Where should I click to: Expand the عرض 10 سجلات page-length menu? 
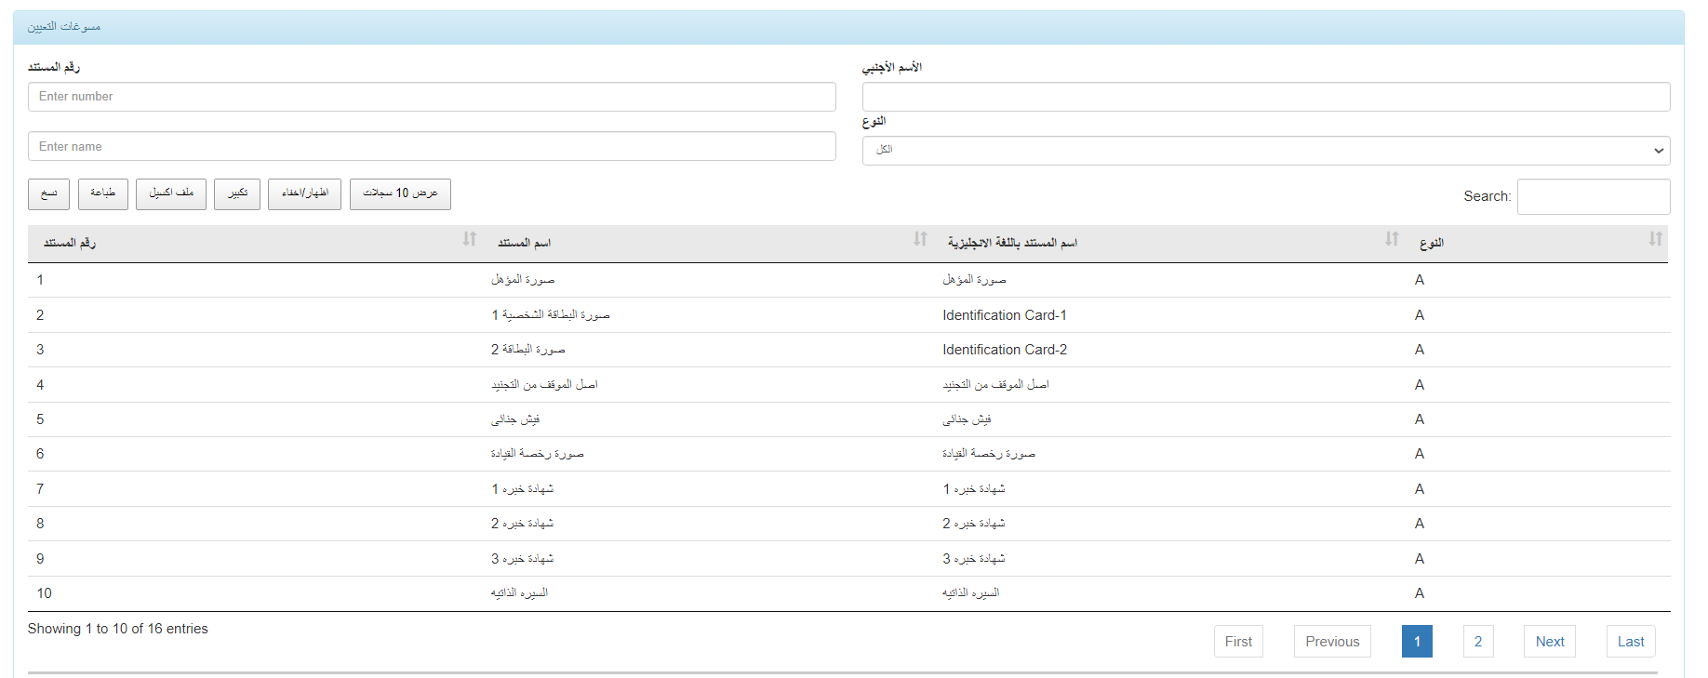point(400,193)
